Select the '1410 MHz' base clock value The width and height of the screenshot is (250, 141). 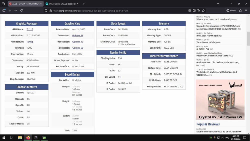[123, 29]
